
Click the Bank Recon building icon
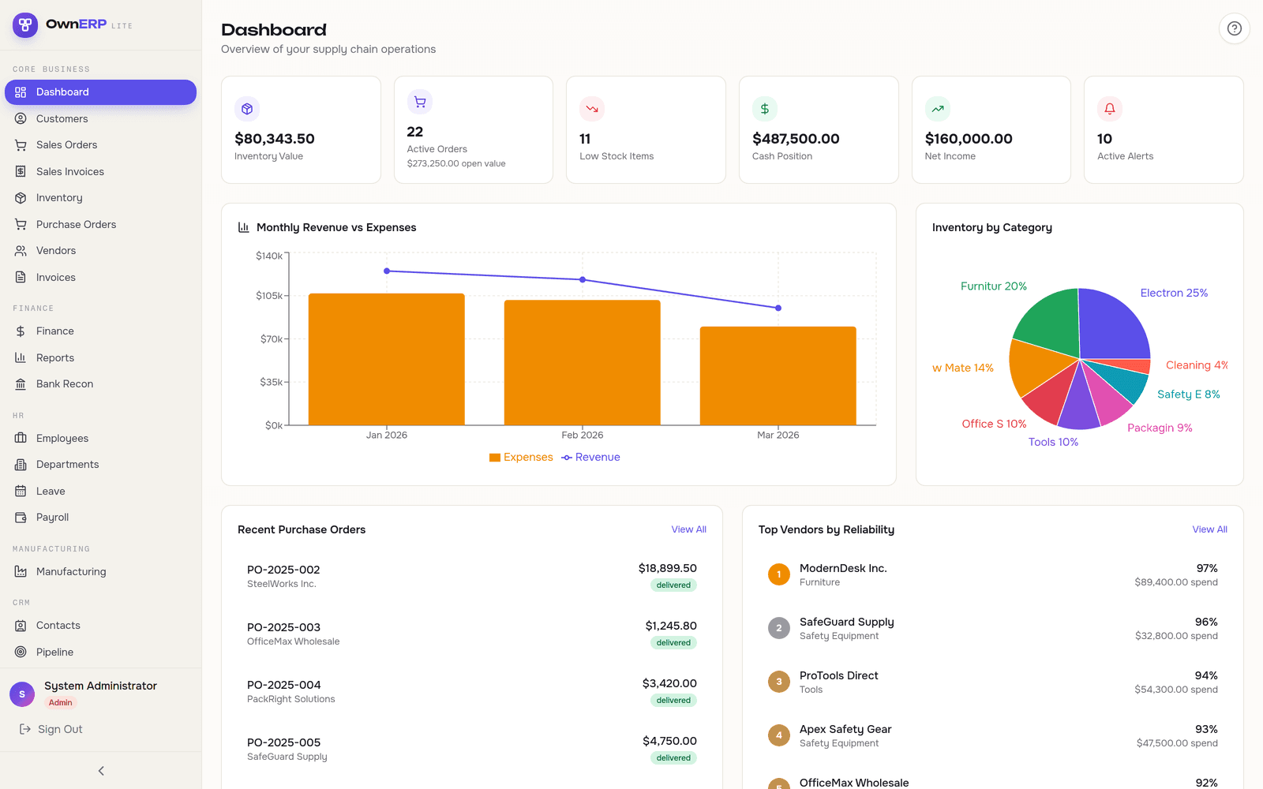pos(21,384)
